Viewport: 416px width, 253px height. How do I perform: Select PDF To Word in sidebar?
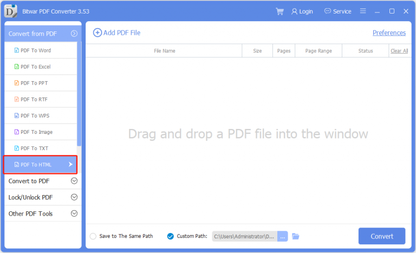36,50
